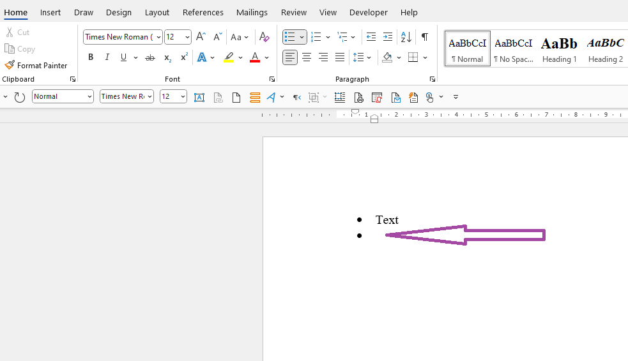Screen dimensions: 628x361
Task: Apply superscript formatting
Action: point(184,57)
